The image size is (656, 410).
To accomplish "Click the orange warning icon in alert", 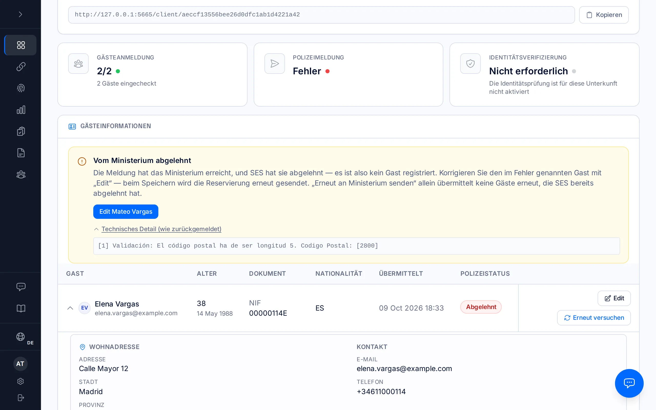I will click(82, 161).
